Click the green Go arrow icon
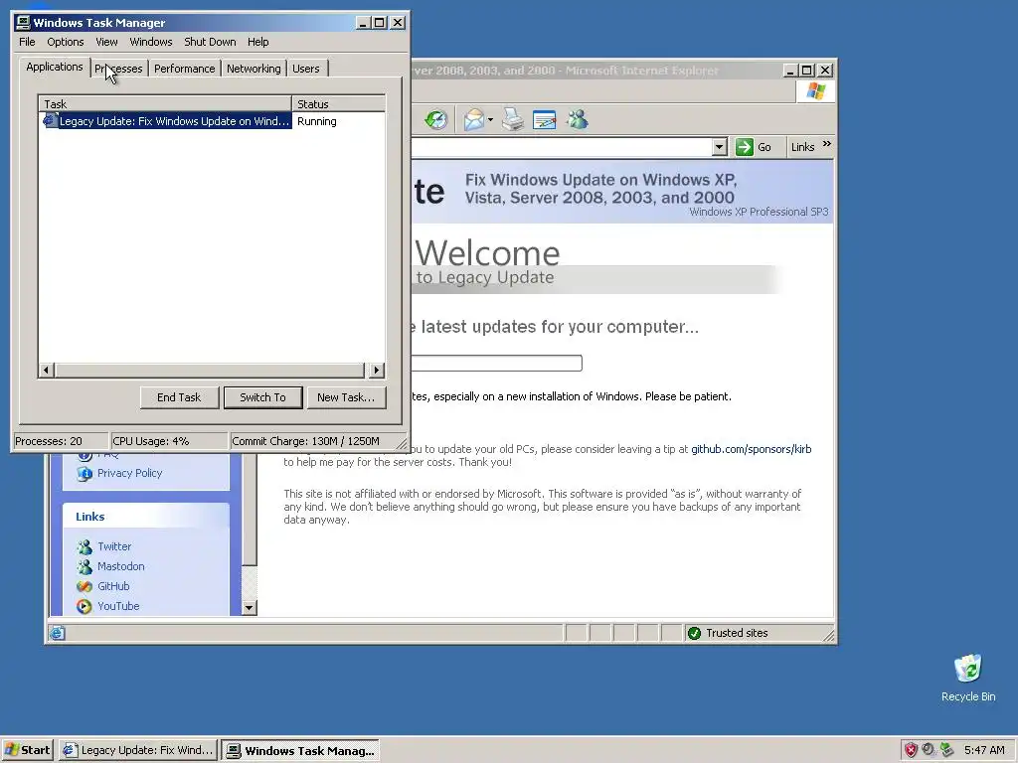This screenshot has height=763, width=1018. pyautogui.click(x=744, y=147)
